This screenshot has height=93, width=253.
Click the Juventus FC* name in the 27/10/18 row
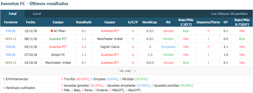(110, 55)
